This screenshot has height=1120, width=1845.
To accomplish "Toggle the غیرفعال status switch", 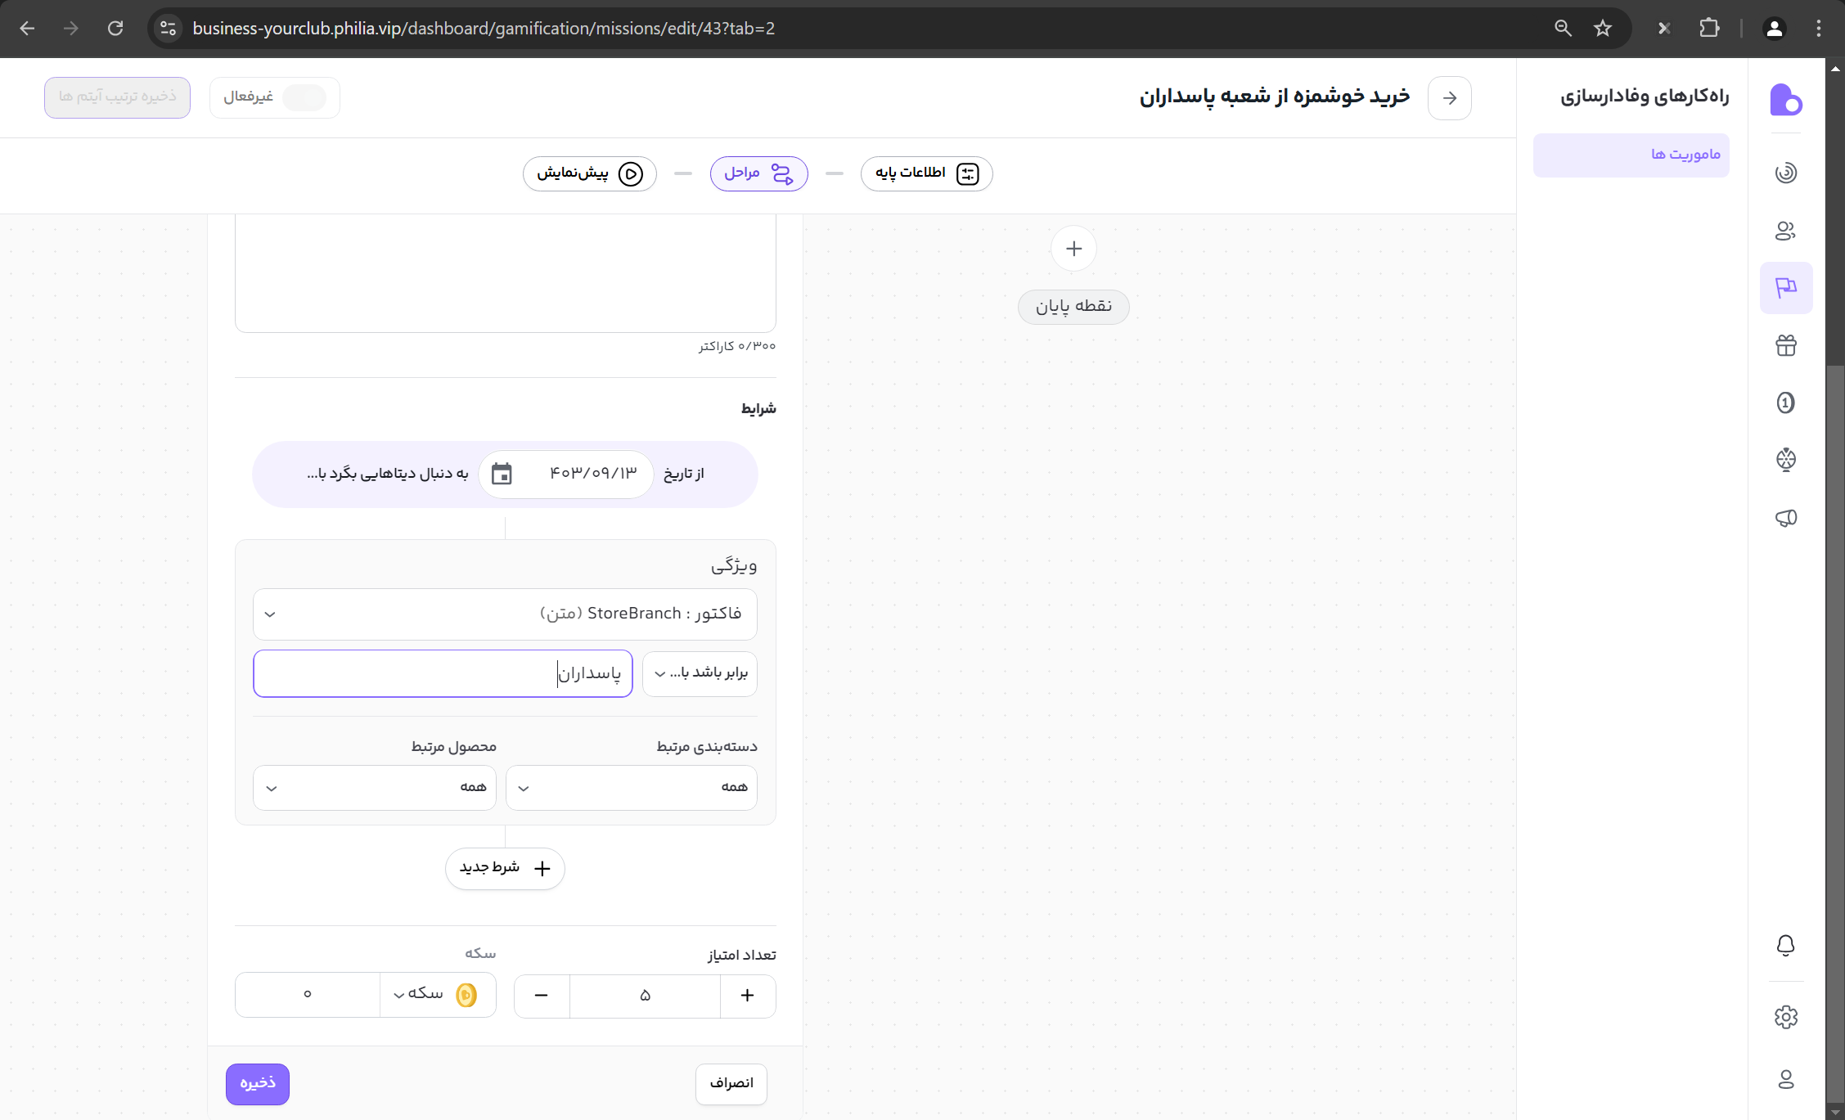I will coord(304,97).
